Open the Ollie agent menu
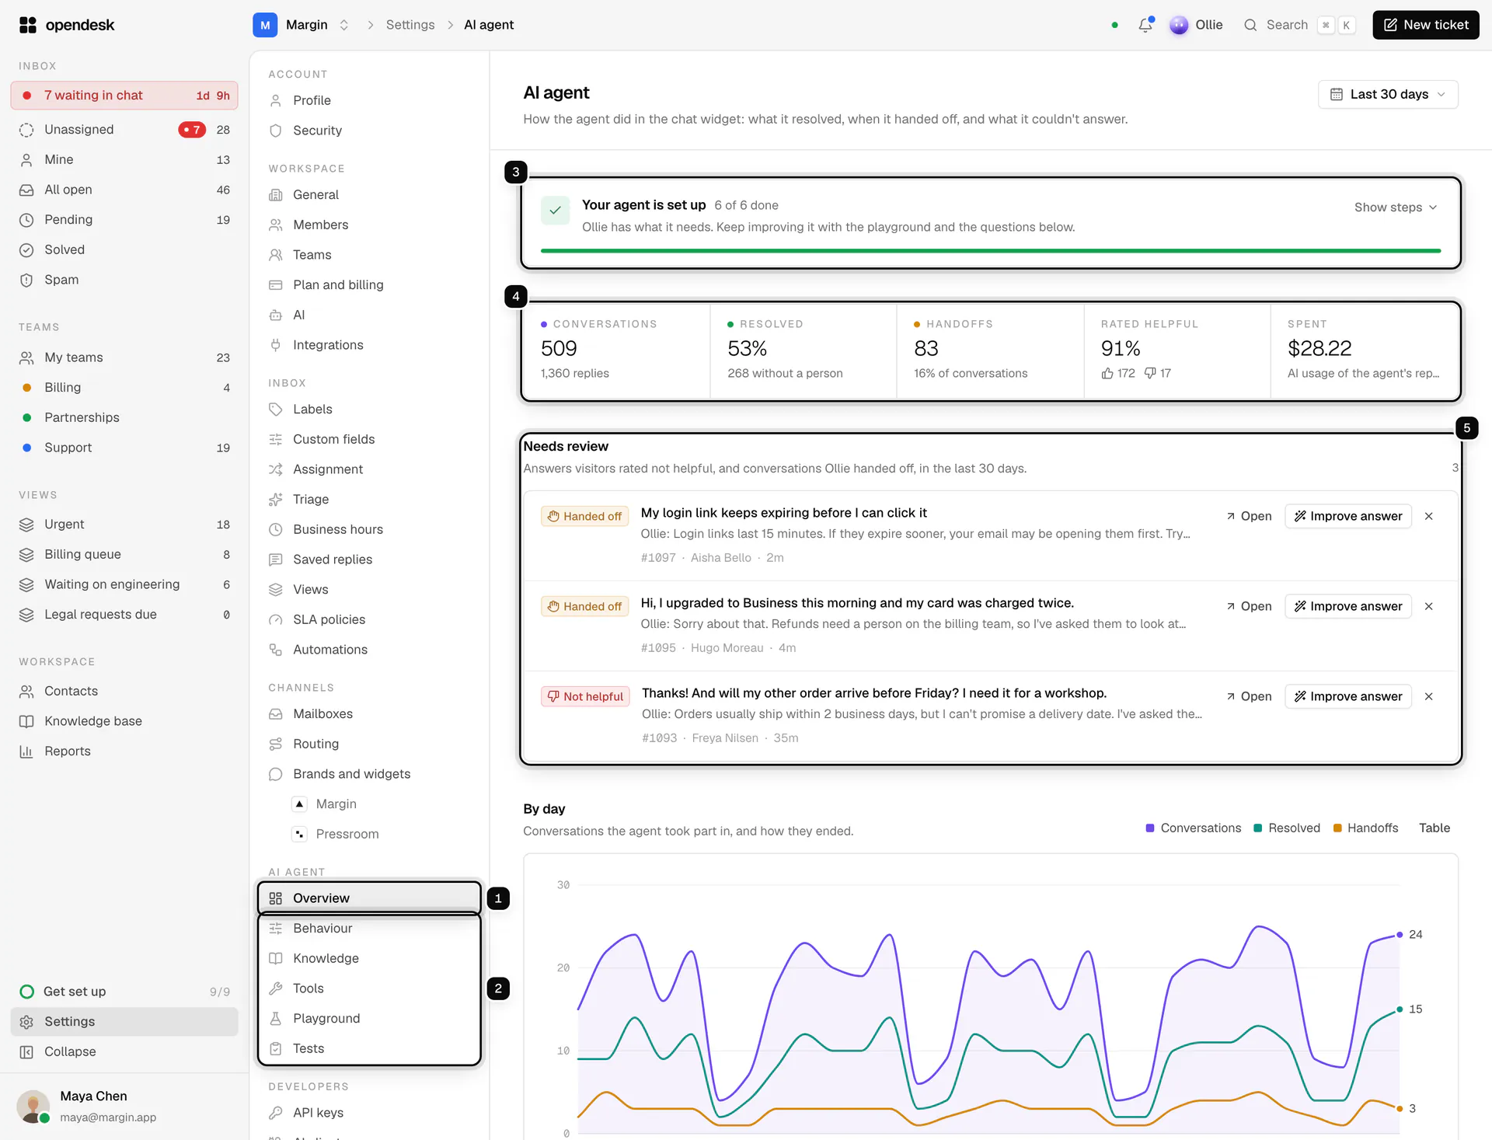The image size is (1492, 1140). (1196, 25)
